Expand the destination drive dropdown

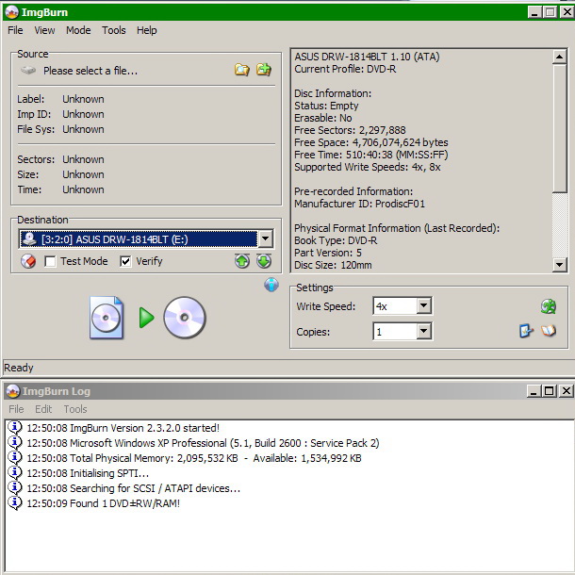pyautogui.click(x=265, y=239)
